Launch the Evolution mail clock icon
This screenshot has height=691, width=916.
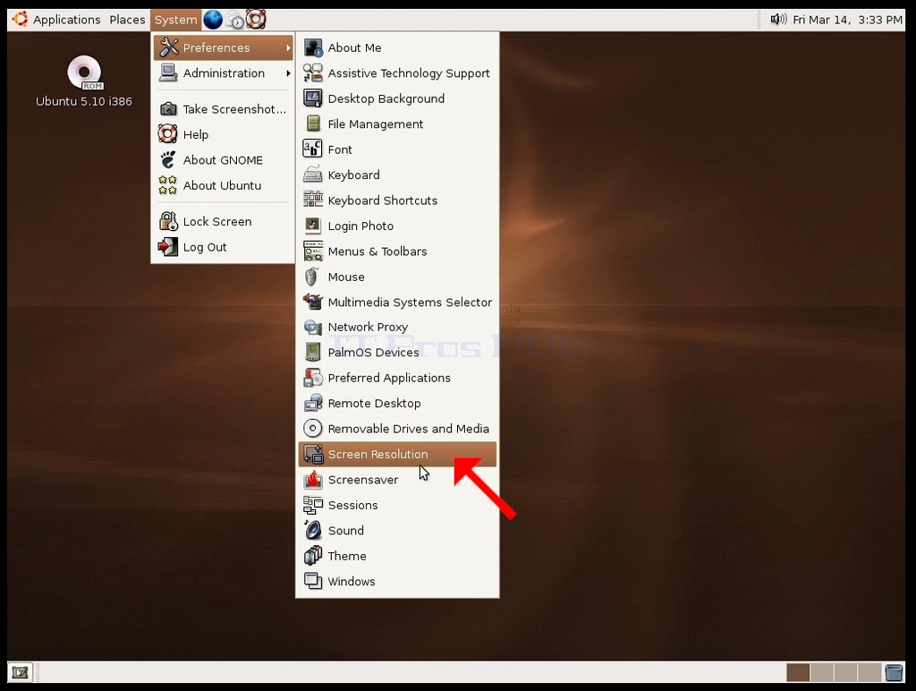click(x=235, y=20)
